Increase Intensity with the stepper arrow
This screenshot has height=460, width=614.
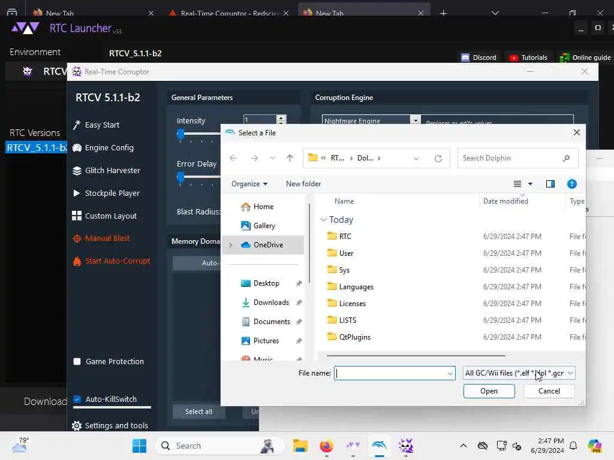point(281,117)
